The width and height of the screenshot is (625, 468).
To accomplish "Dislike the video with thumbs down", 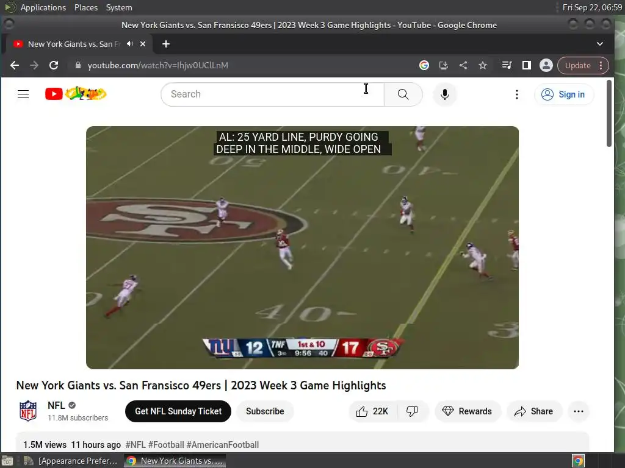I will coord(412,411).
